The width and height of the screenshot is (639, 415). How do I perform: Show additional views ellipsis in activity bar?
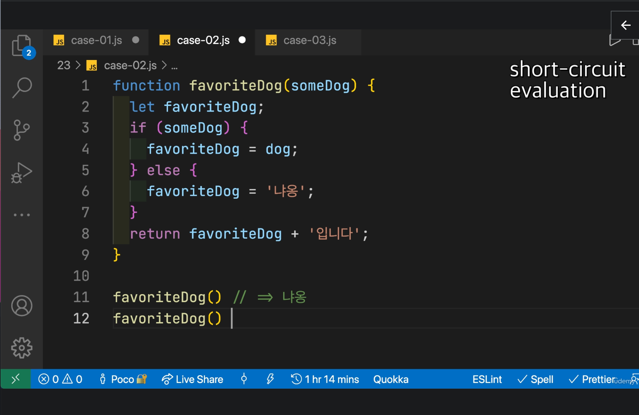click(x=22, y=215)
